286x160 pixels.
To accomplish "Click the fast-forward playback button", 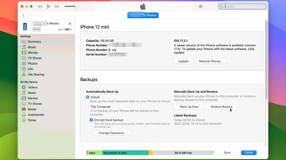I will [57, 7].
